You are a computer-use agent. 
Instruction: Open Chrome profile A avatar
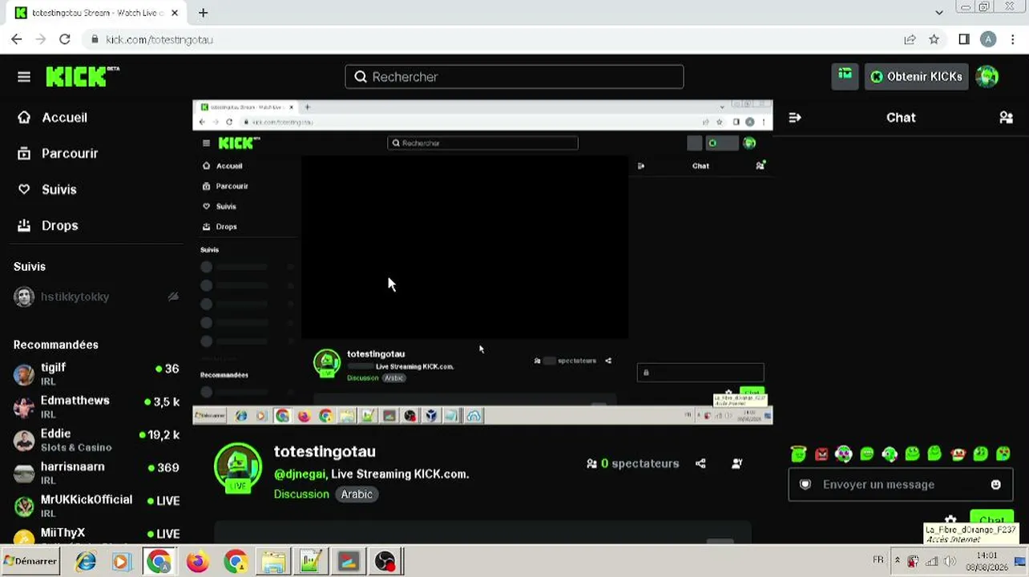(988, 39)
